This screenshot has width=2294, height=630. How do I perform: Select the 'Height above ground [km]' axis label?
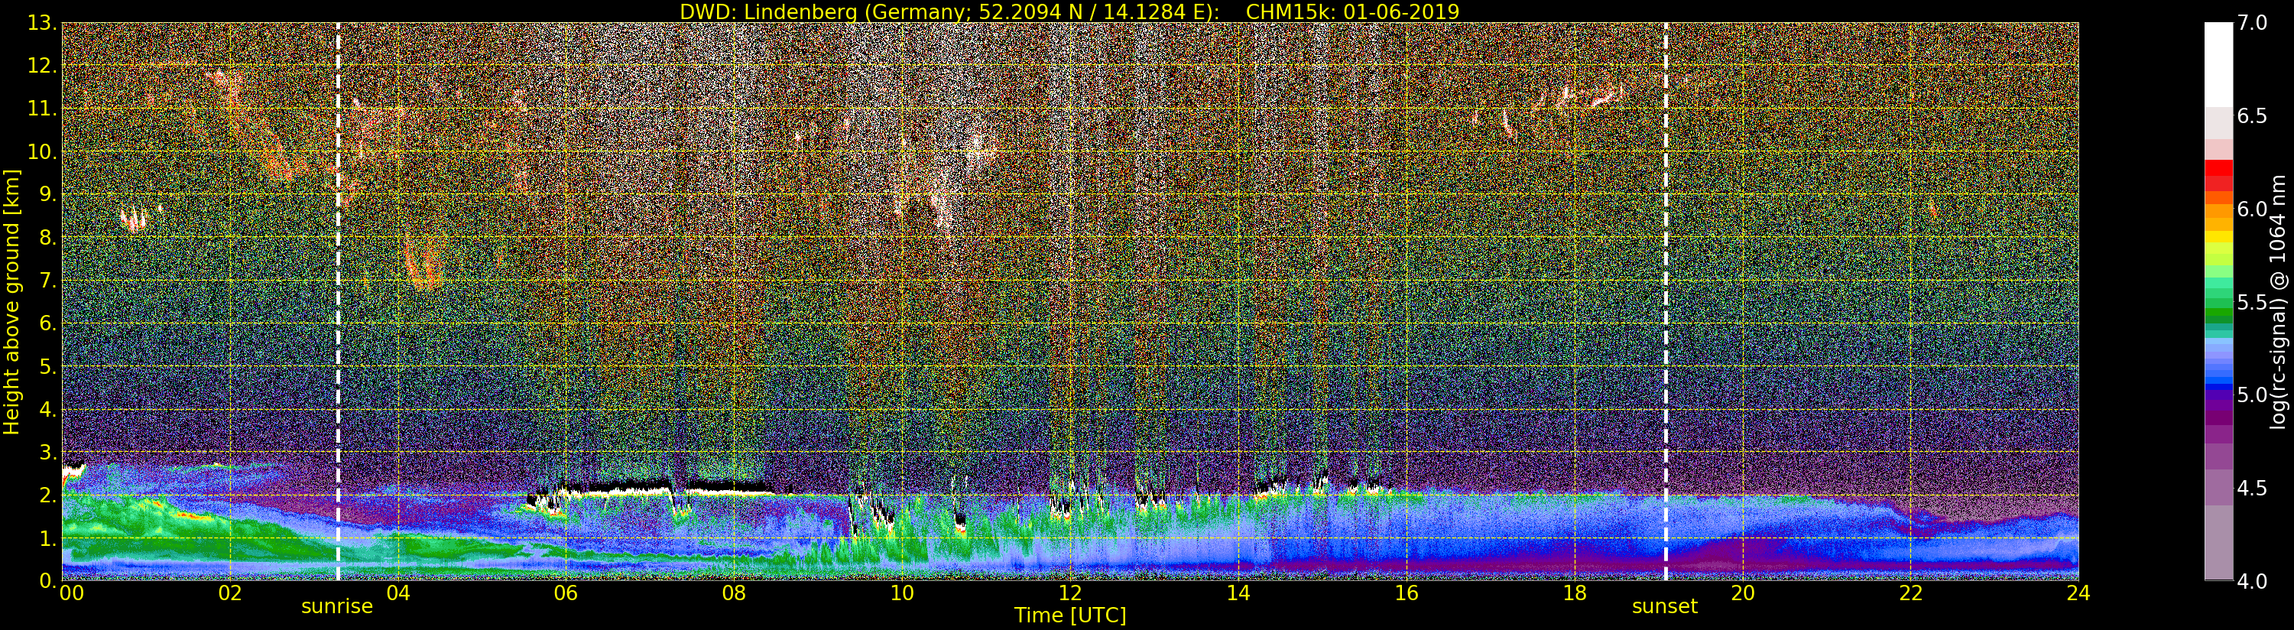[x=11, y=302]
